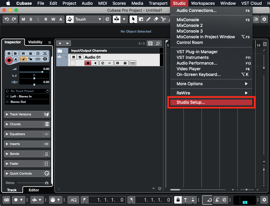Click the metronome click icon in transport
Screen dimensions: 270x206
(217, 200)
